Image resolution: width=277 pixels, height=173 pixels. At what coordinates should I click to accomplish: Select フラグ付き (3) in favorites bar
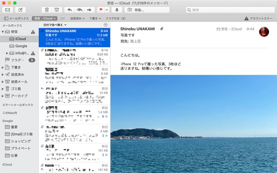[x=115, y=18]
